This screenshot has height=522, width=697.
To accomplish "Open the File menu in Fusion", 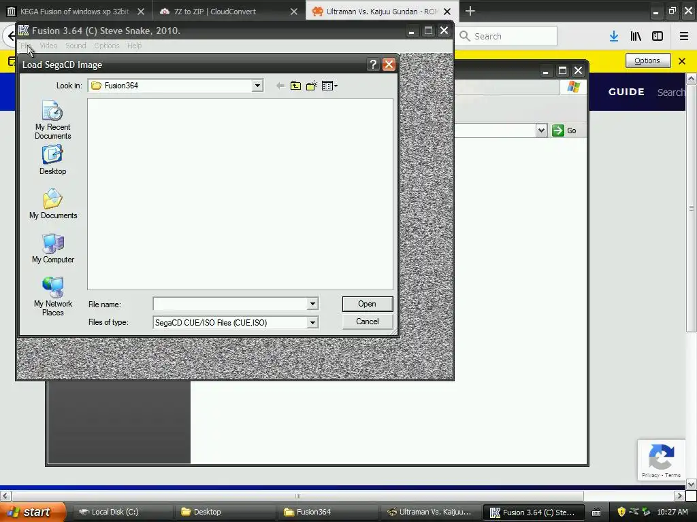I will tap(25, 46).
